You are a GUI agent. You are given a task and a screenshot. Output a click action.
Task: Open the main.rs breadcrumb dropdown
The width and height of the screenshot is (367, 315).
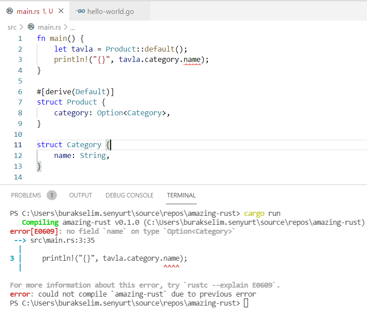pos(49,27)
